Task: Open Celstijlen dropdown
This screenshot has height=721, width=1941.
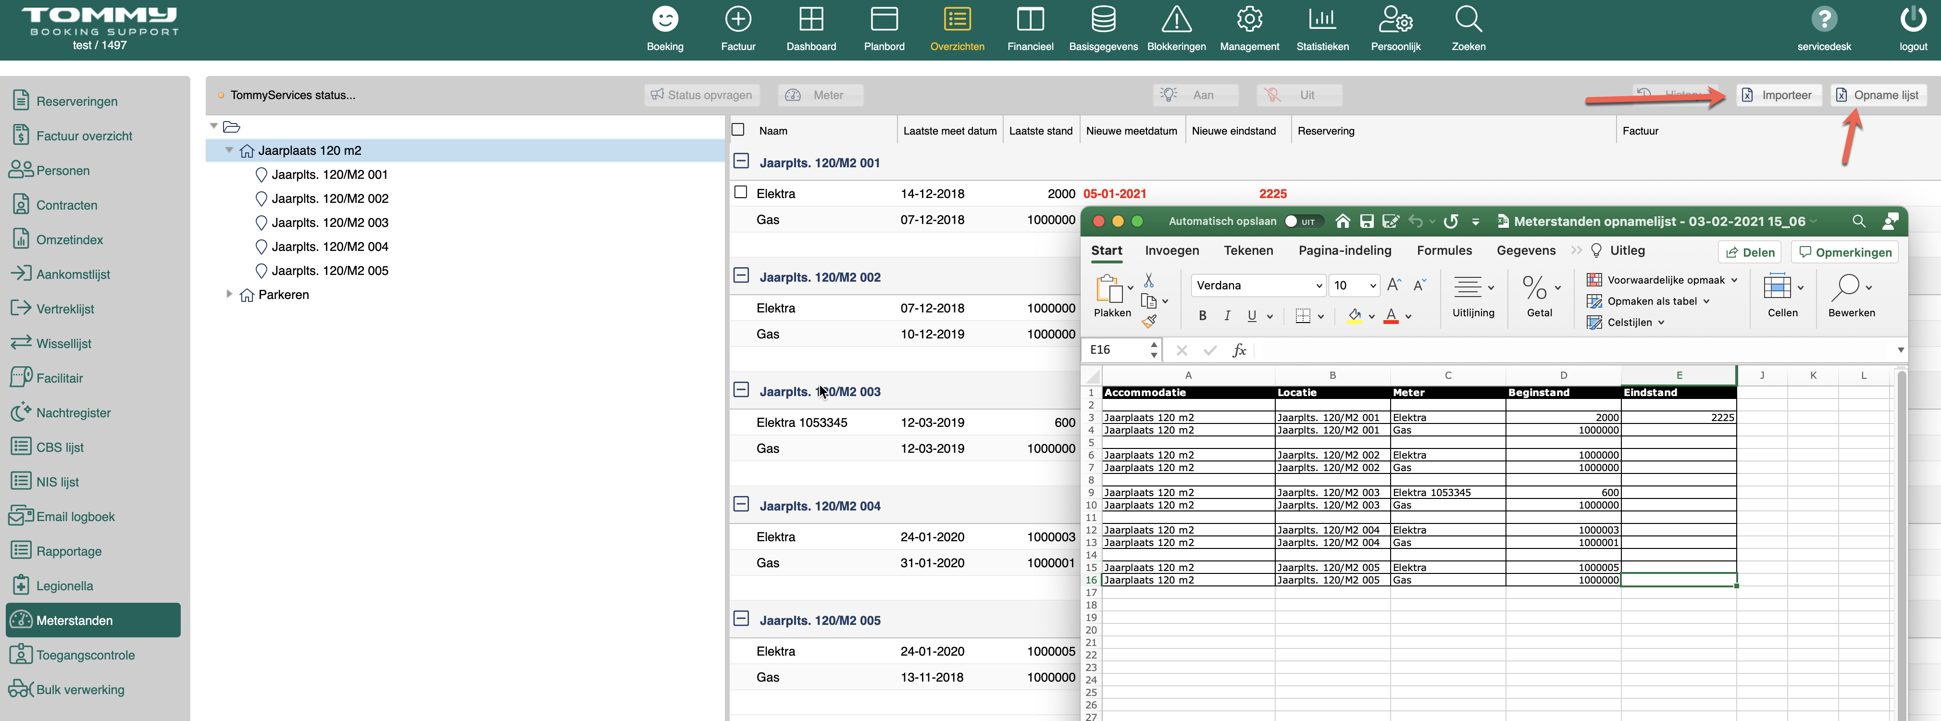Action: point(1625,323)
